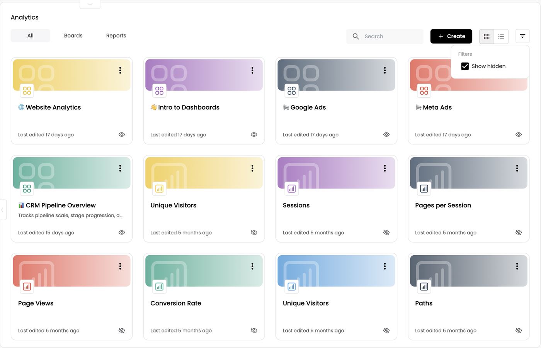Uncheck the Show hidden checkbox
This screenshot has height=348, width=541.
click(x=465, y=66)
